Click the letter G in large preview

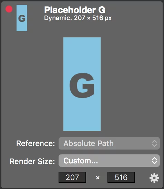tap(82, 85)
